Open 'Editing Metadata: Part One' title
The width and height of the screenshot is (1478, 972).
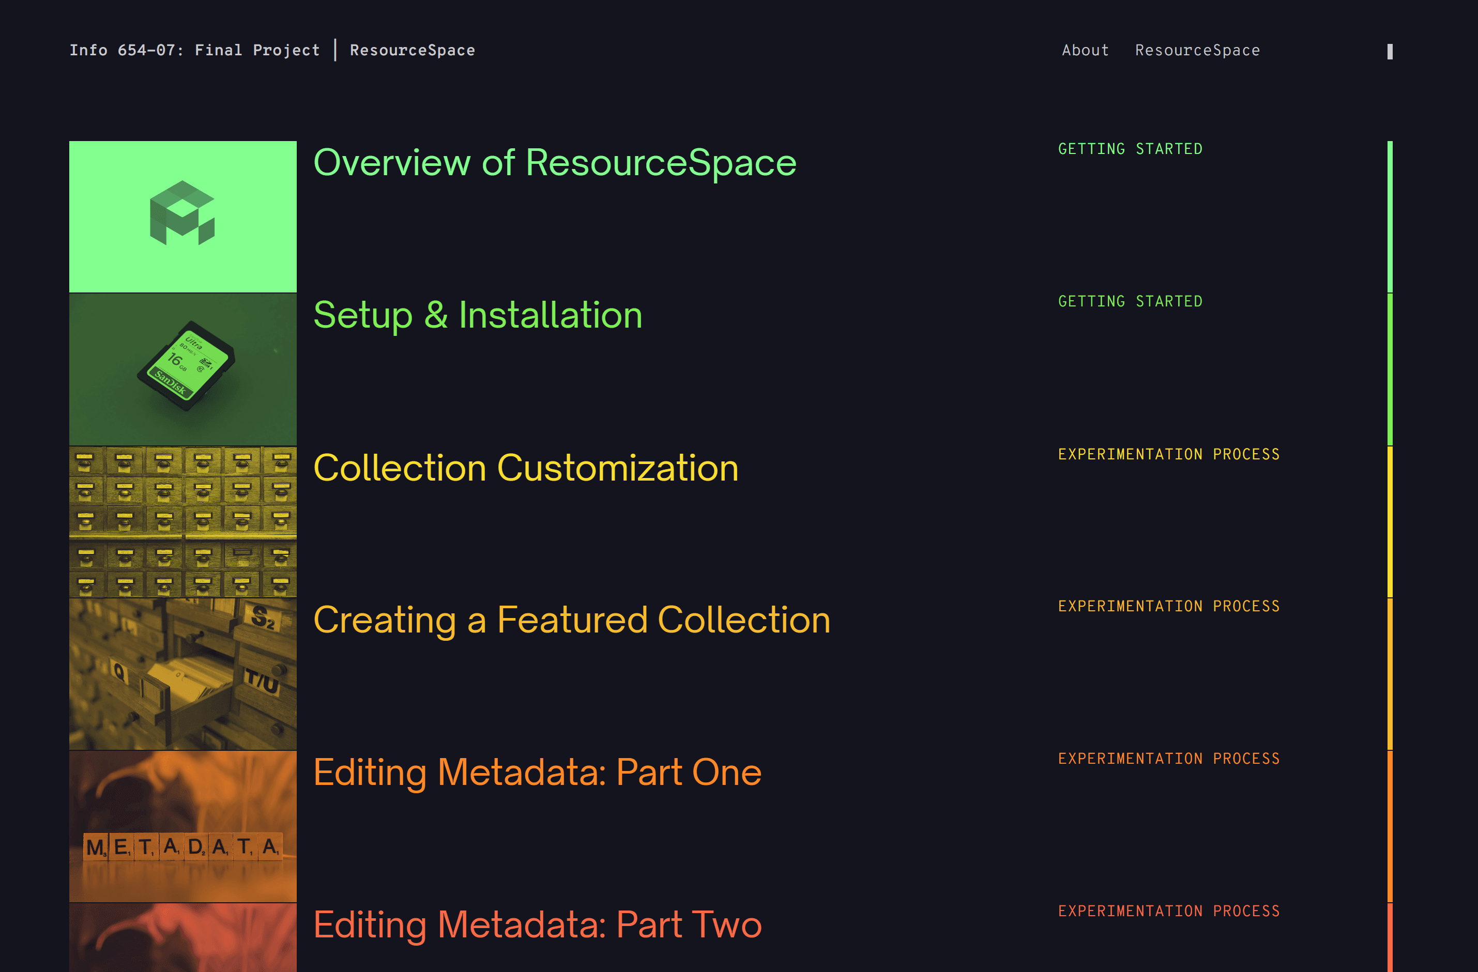(537, 773)
